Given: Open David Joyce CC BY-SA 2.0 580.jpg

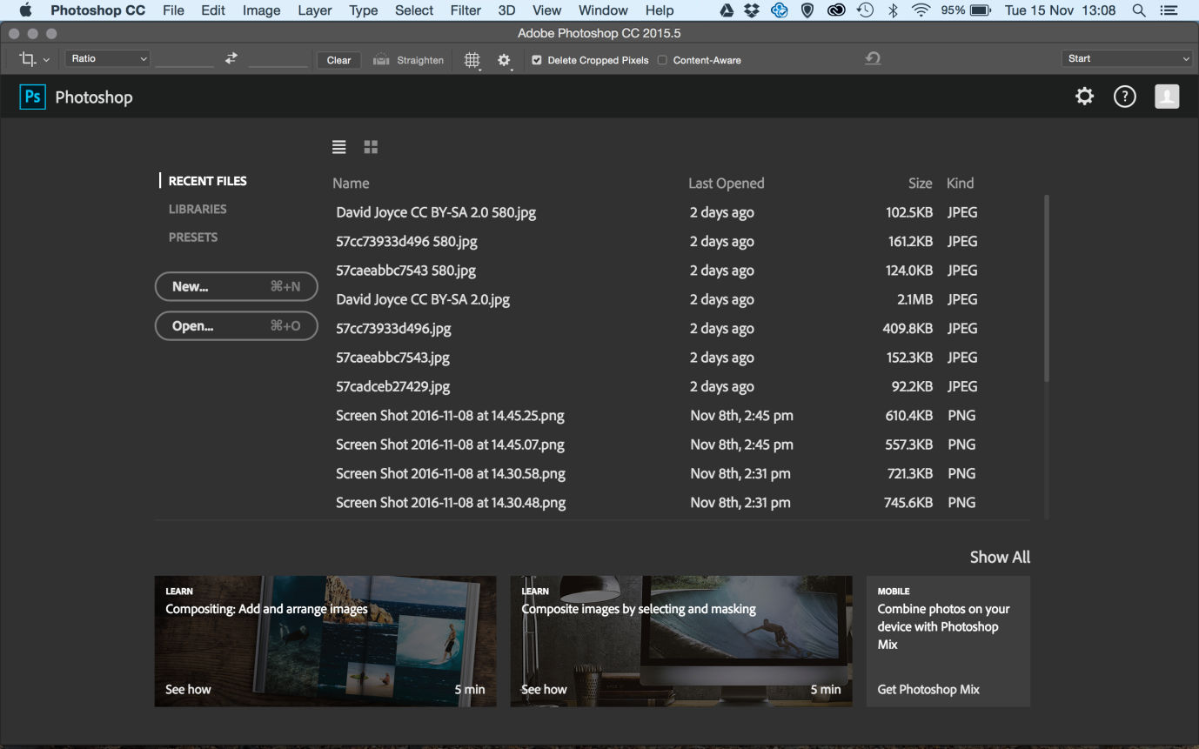Looking at the screenshot, I should (436, 212).
